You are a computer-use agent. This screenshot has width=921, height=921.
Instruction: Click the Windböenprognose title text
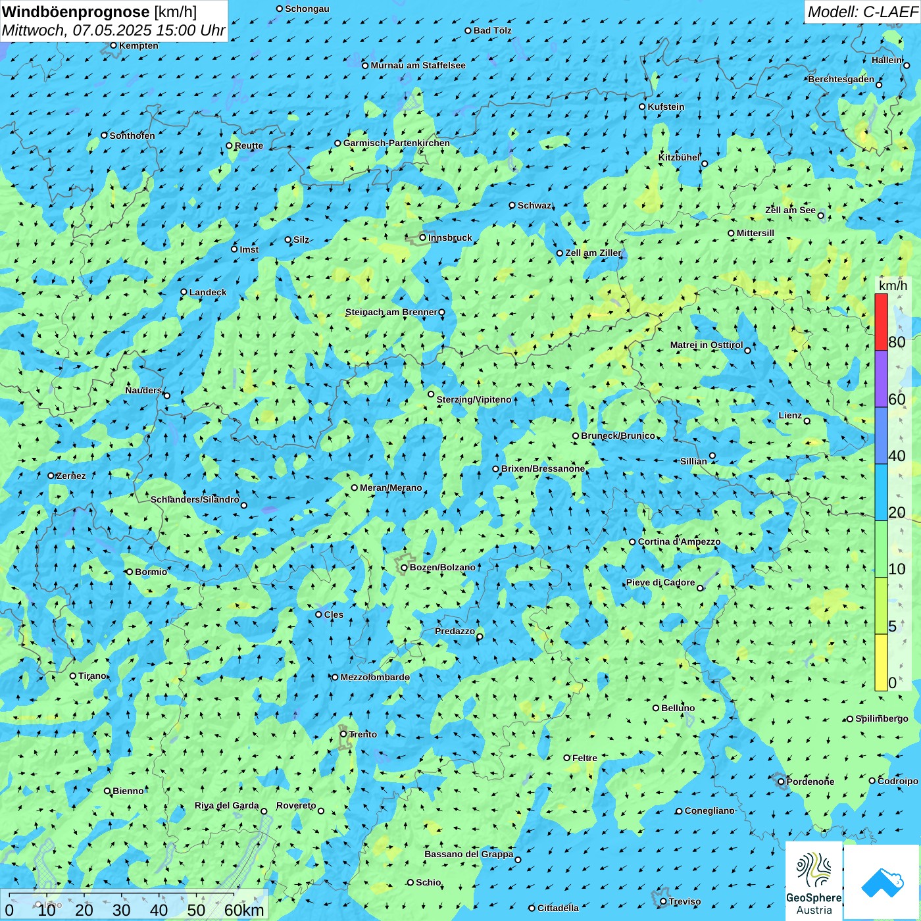76,12
